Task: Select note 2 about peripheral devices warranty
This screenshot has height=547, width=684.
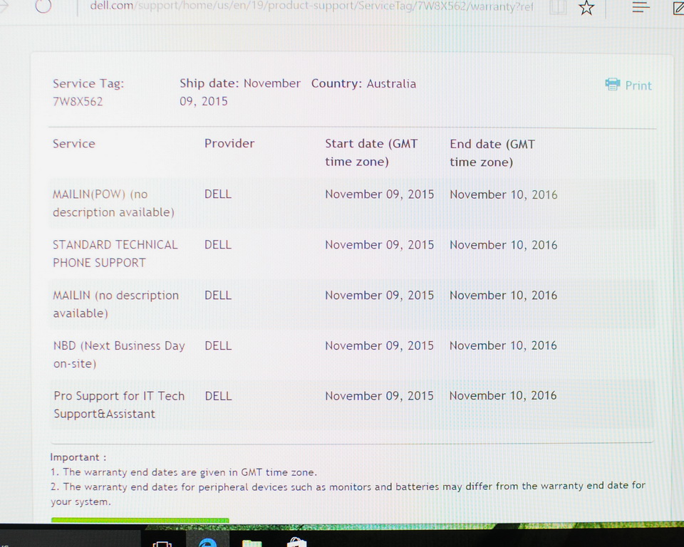Action: point(348,494)
